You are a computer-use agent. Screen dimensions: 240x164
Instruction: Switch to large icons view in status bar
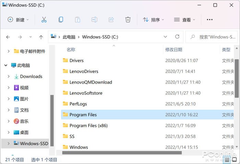(x=235, y=160)
